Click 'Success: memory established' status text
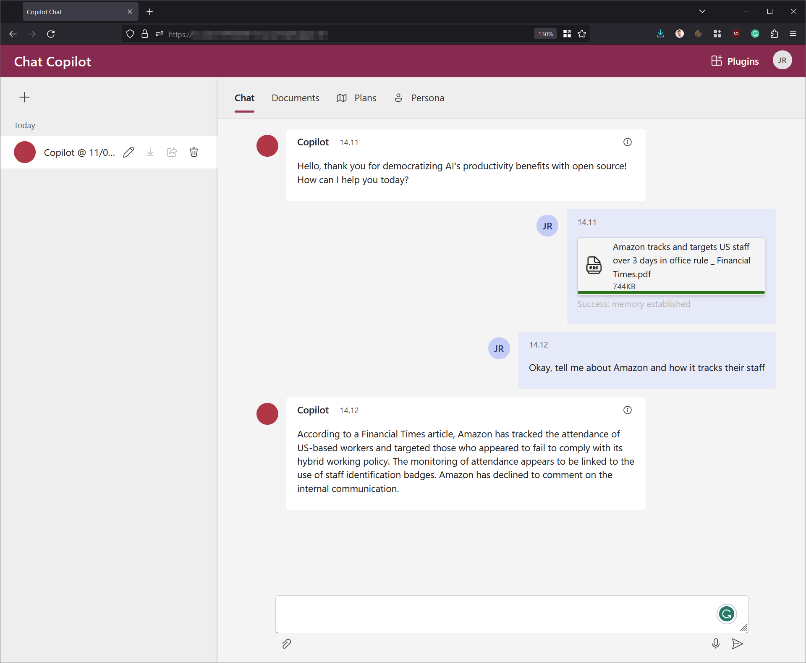Image resolution: width=806 pixels, height=663 pixels. click(x=634, y=304)
